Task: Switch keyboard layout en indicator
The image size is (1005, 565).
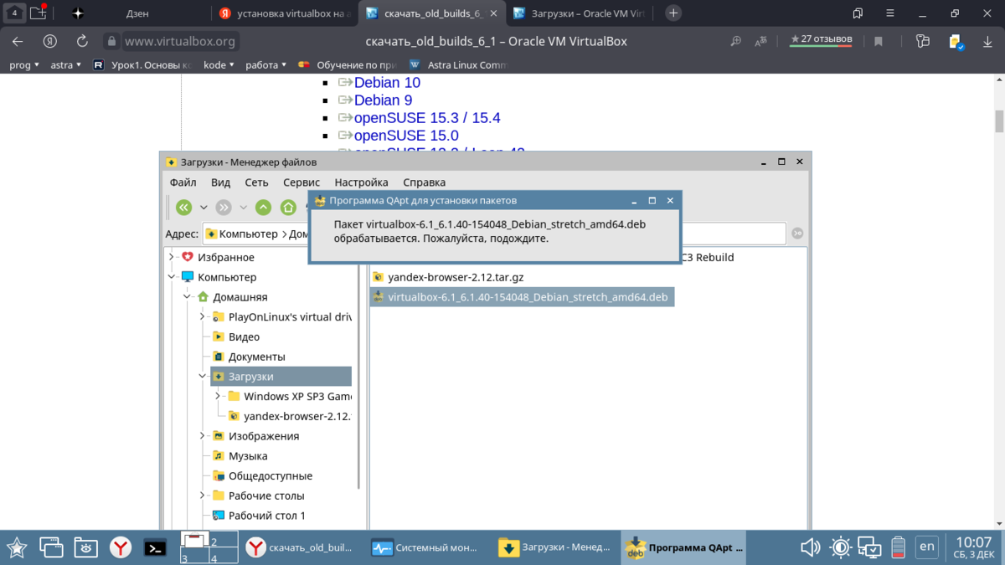Action: (x=926, y=547)
